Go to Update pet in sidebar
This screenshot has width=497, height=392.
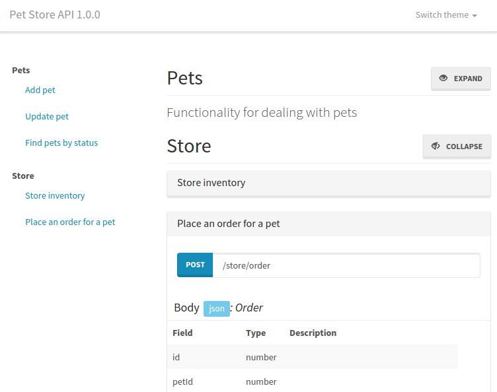pyautogui.click(x=47, y=116)
